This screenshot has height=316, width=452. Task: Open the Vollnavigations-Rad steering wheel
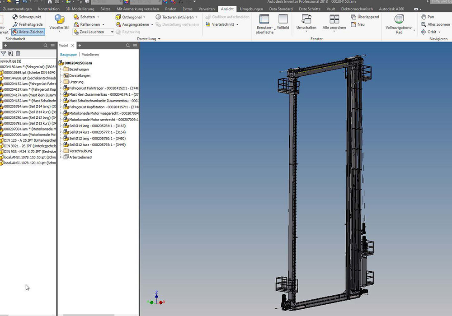(399, 19)
